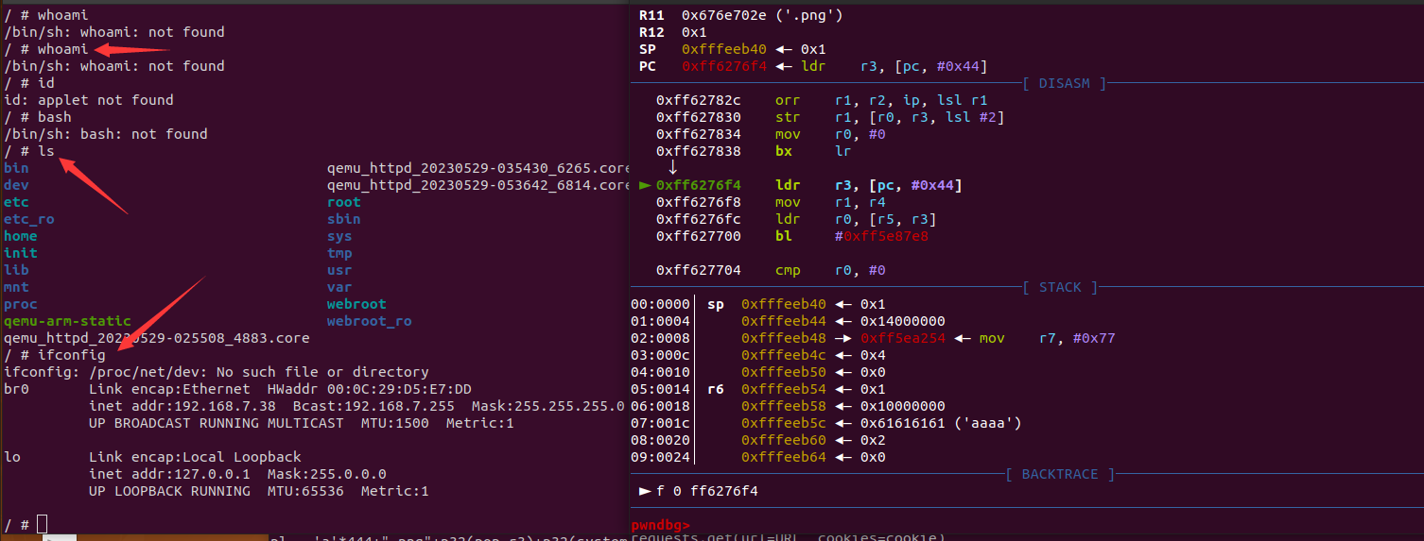Select the 0xff6276f8 'mov r1, r4' line
Image resolution: width=1424 pixels, height=541 pixels.
point(771,202)
